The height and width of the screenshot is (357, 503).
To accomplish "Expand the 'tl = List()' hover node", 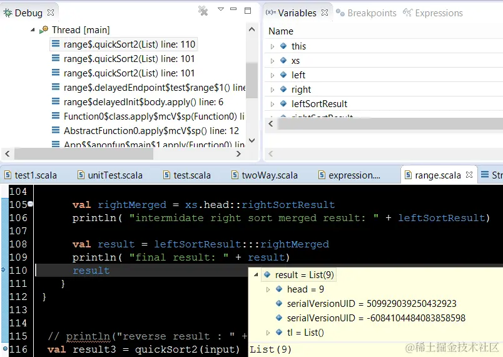I will pyautogui.click(x=268, y=333).
